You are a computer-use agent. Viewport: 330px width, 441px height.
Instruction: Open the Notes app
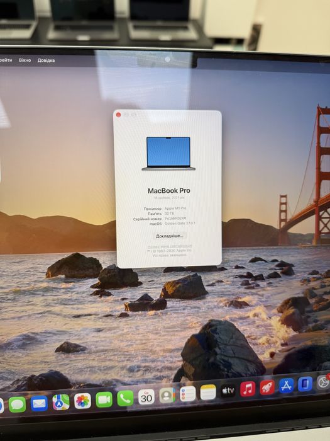click(208, 392)
